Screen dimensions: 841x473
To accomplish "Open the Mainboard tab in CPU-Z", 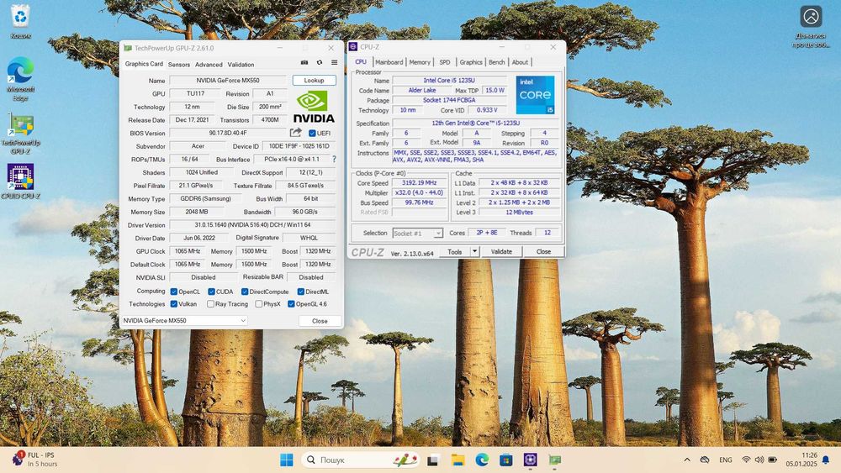I will coord(389,62).
